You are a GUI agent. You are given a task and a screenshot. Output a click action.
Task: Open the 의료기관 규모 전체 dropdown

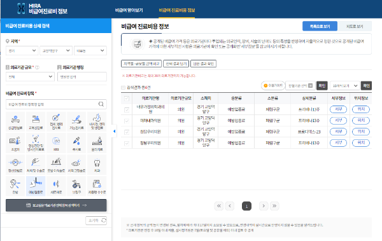pos(30,77)
